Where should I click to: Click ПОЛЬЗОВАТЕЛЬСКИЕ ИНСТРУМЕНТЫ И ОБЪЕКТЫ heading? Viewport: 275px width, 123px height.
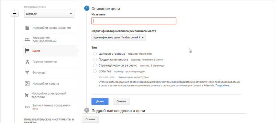[49, 121]
